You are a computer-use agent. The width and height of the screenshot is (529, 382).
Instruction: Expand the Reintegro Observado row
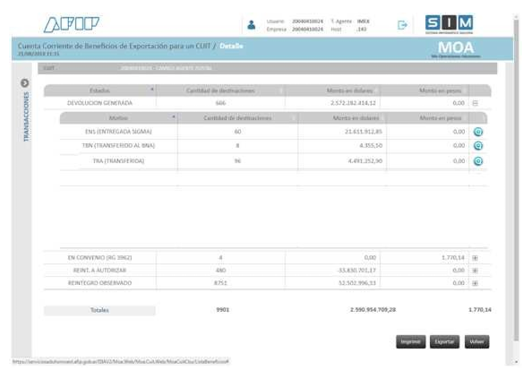[x=475, y=283]
